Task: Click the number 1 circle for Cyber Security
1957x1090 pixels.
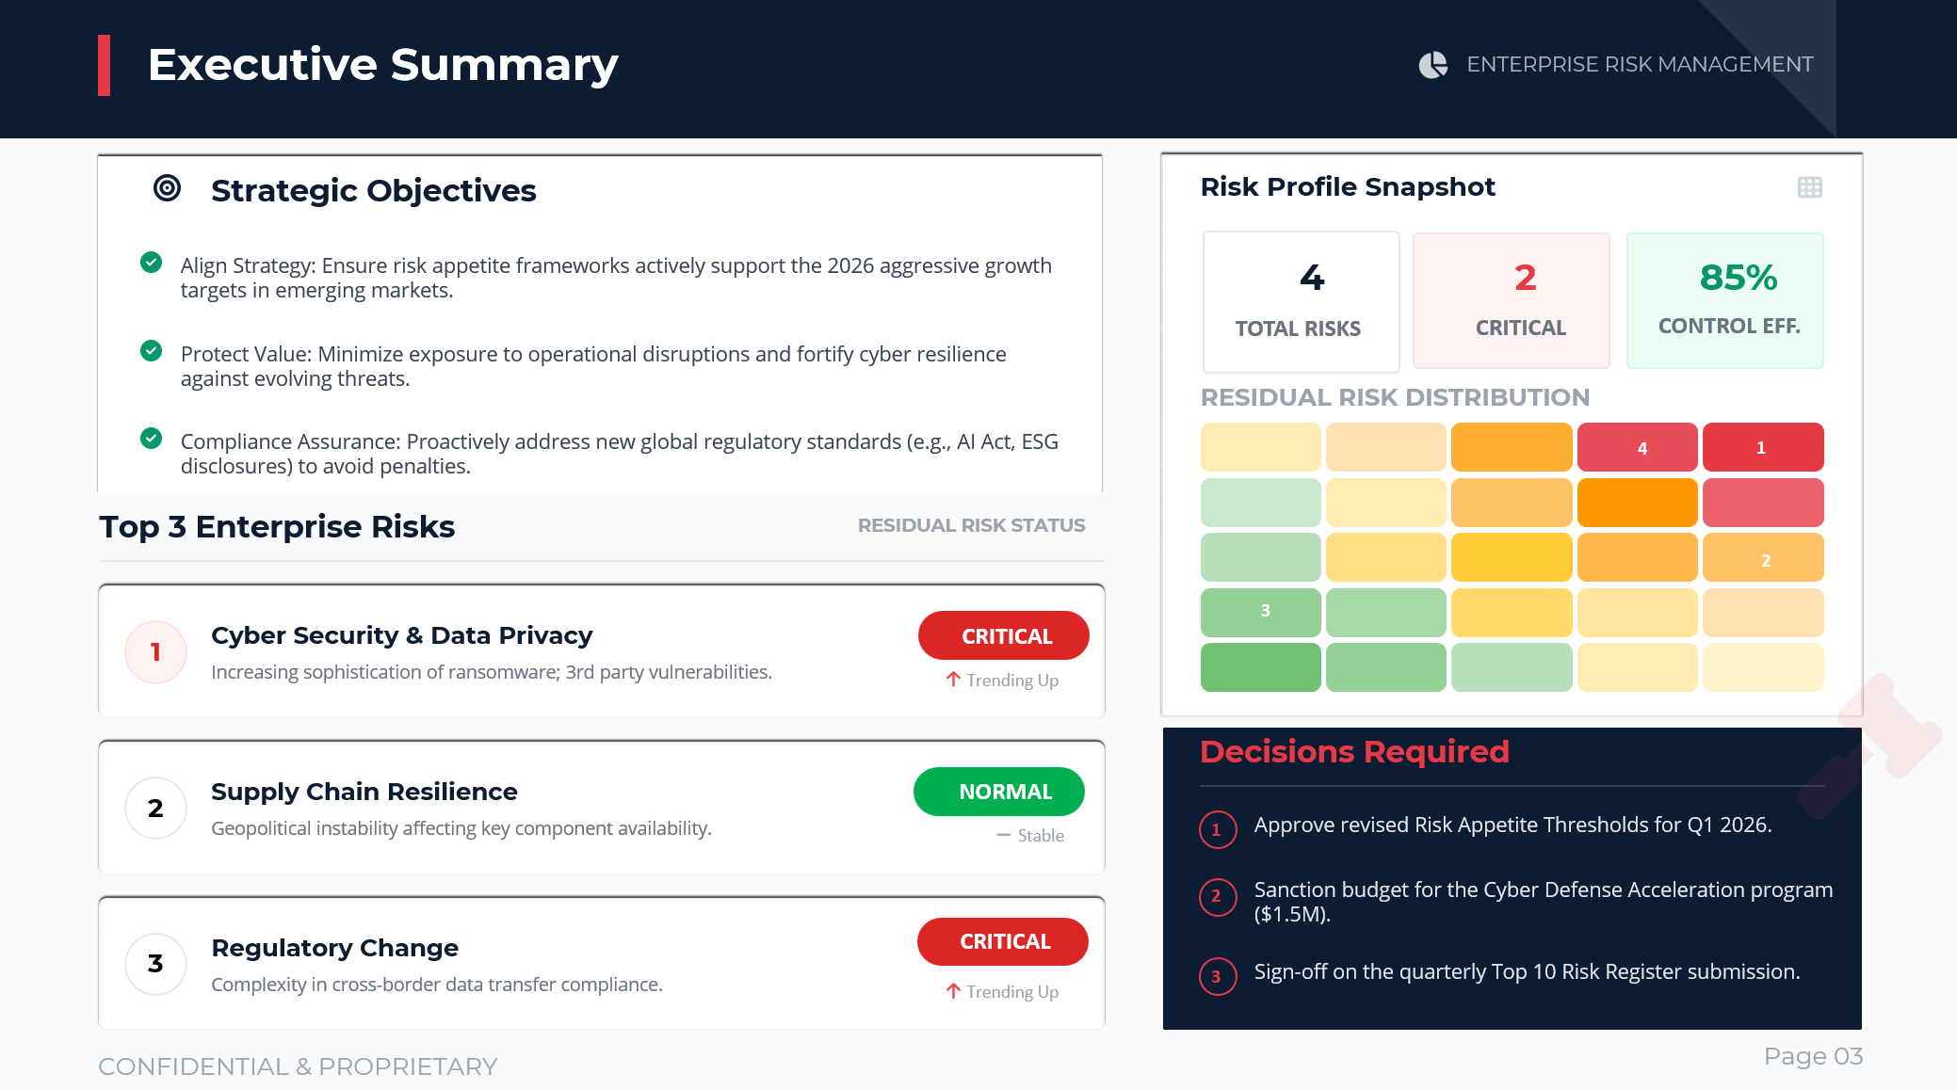Action: point(155,651)
